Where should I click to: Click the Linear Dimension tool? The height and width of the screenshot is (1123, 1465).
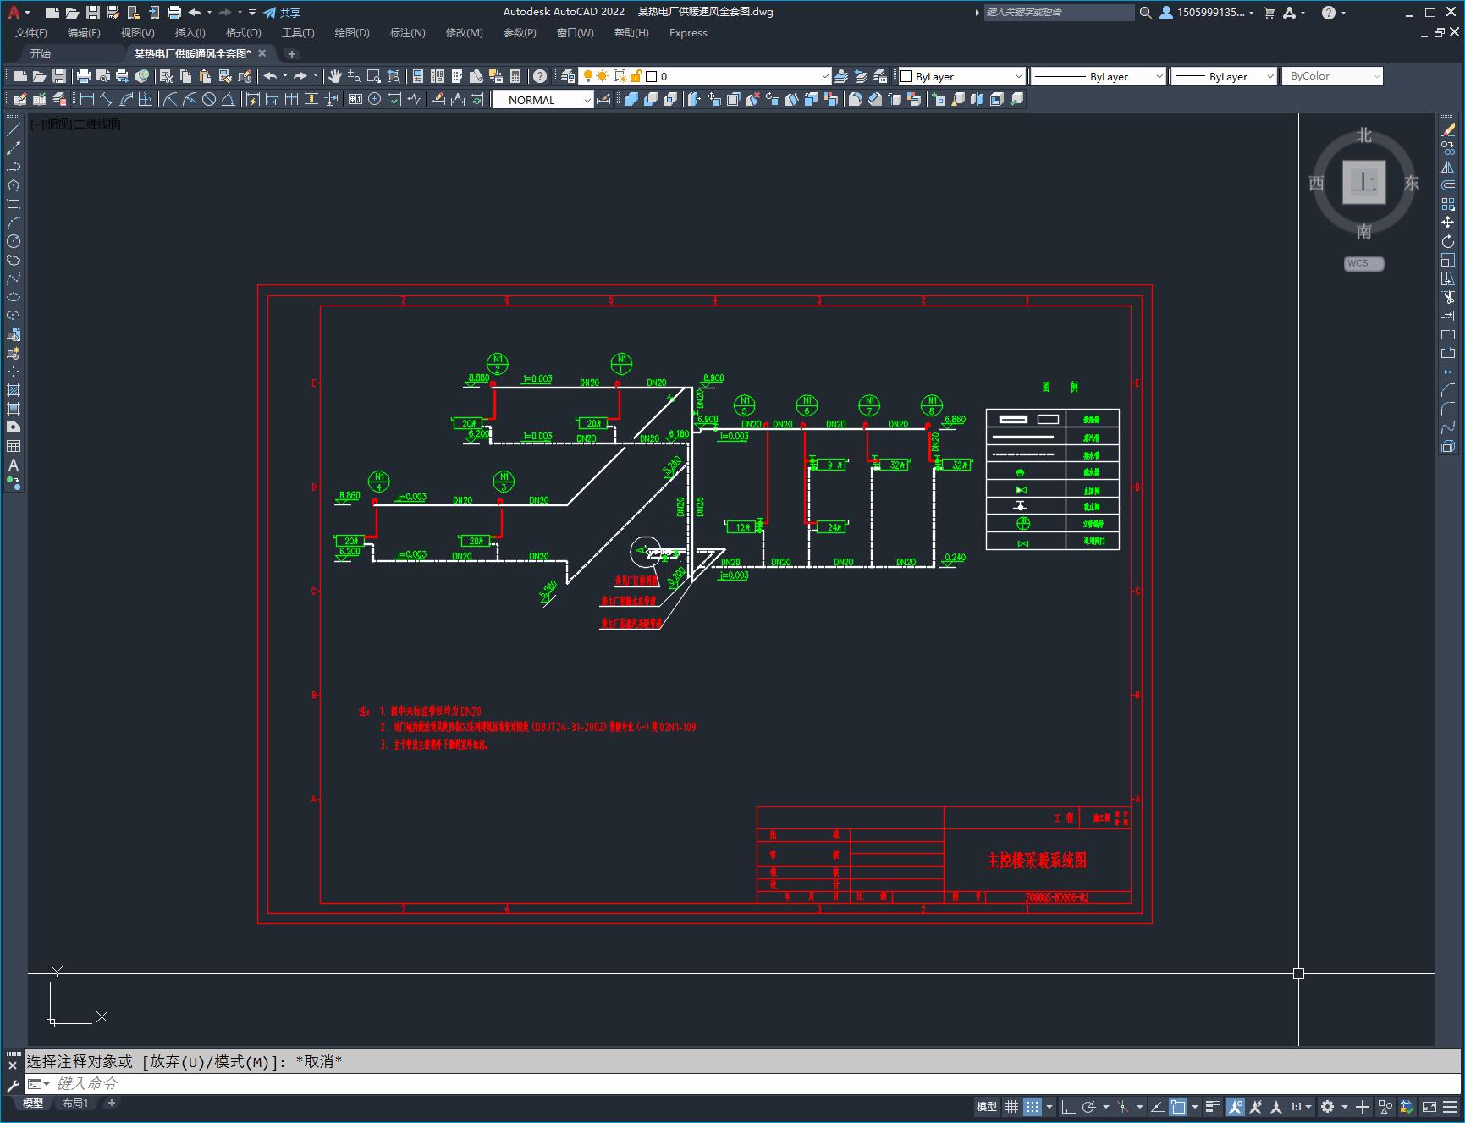(x=86, y=99)
